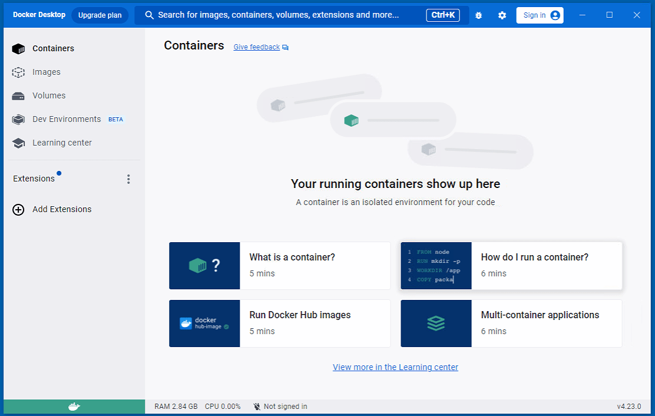The width and height of the screenshot is (655, 416).
Task: Click the bug troubleshoot icon in header
Action: pyautogui.click(x=478, y=15)
